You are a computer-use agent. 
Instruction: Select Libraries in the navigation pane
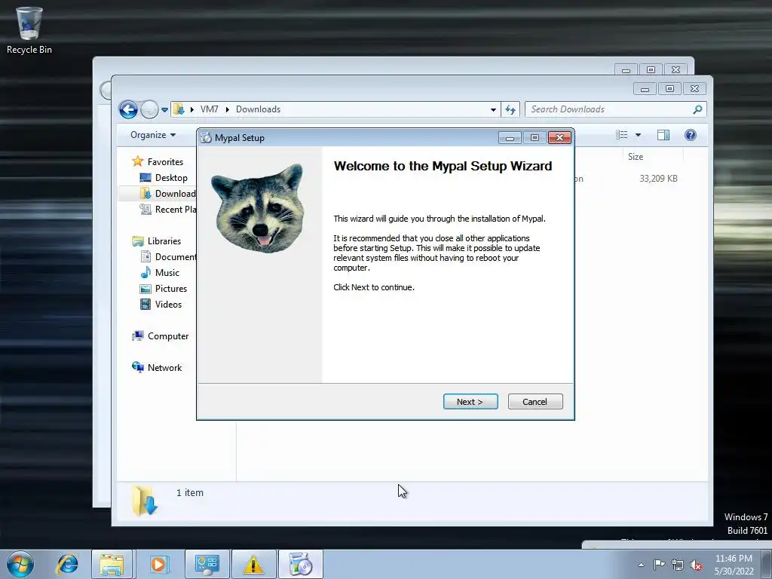click(164, 241)
